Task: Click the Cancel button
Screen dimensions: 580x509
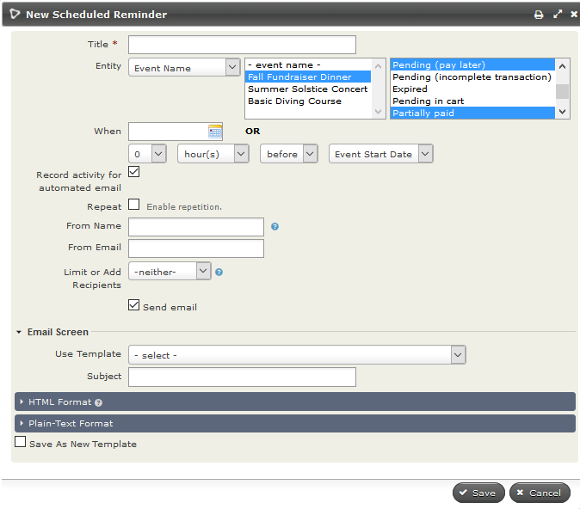Action: click(x=540, y=493)
